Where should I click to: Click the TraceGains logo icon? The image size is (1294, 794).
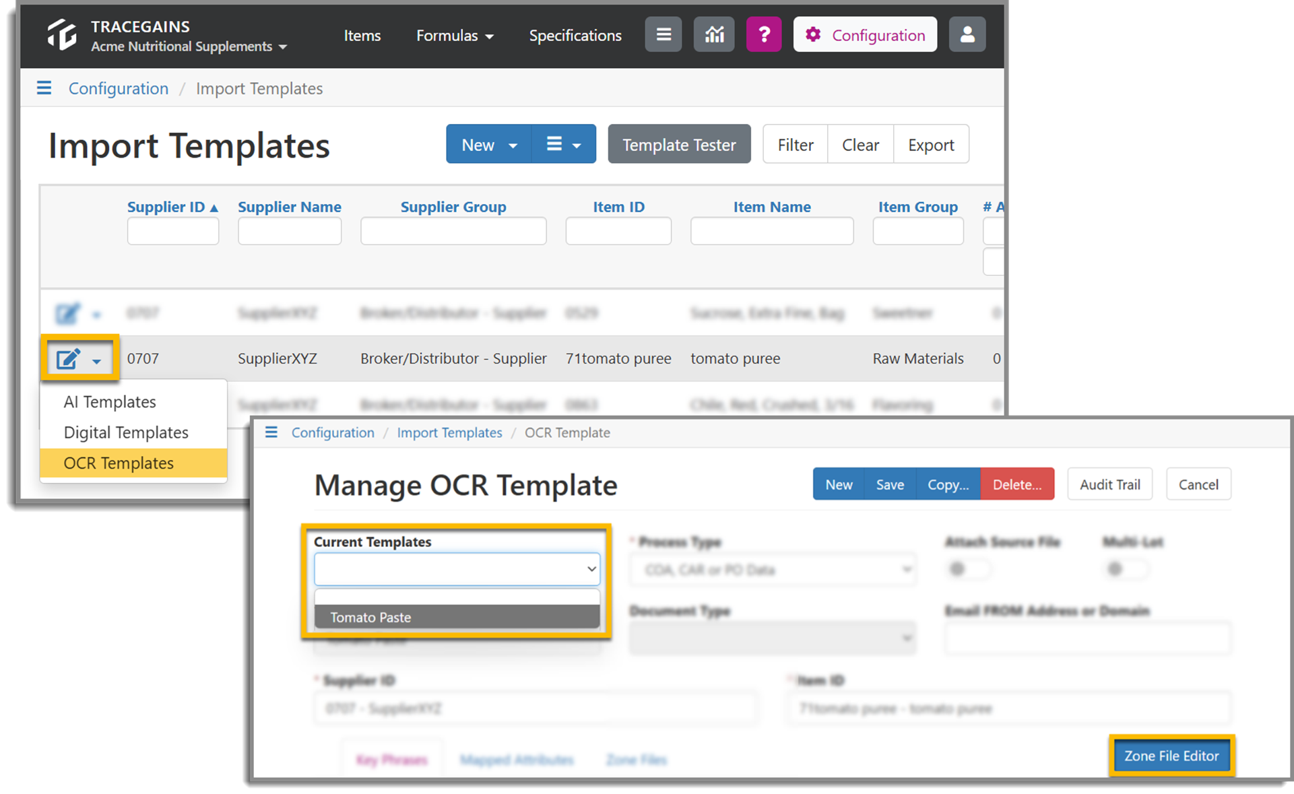coord(62,35)
